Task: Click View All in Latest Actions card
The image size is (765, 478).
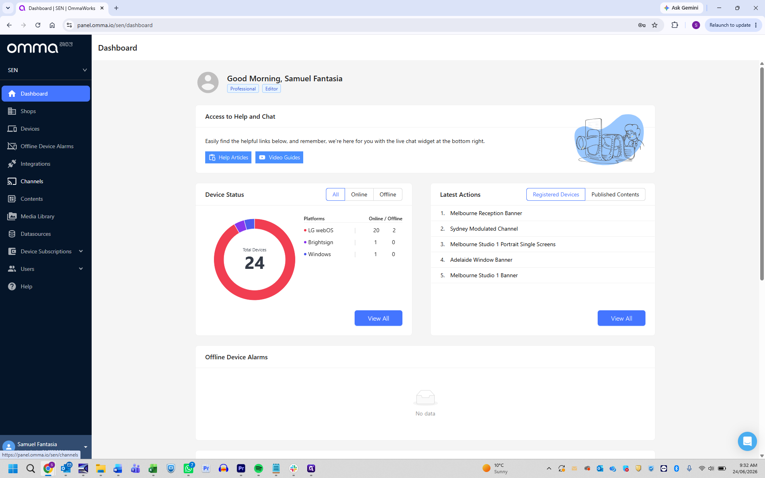Action: [x=622, y=318]
